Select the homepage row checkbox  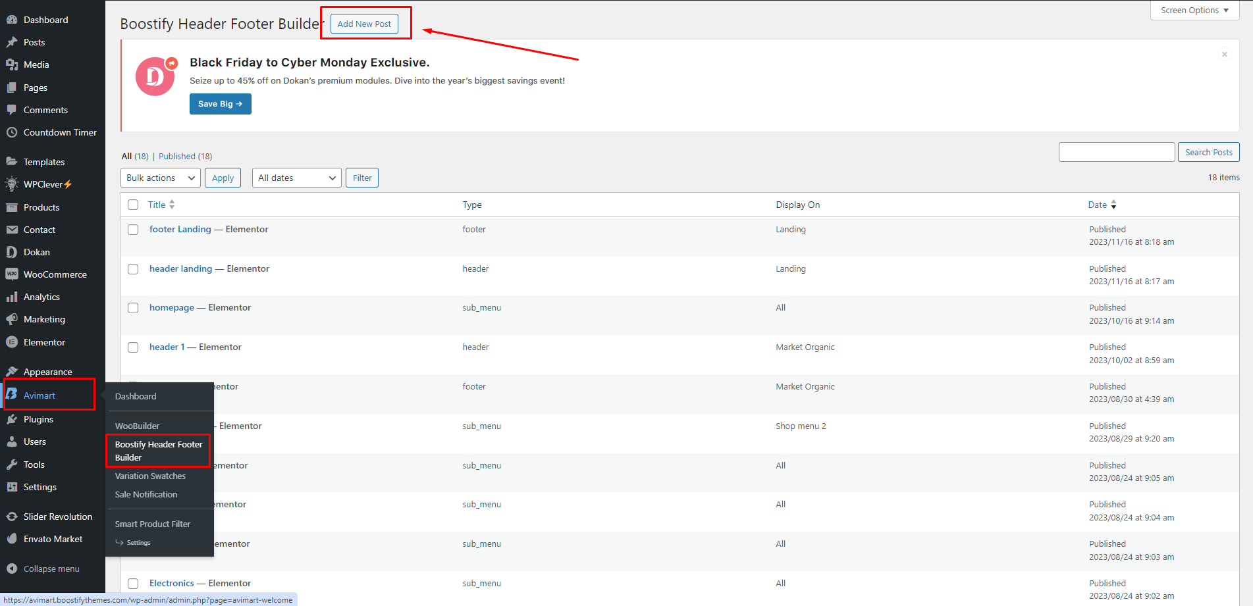coord(133,308)
